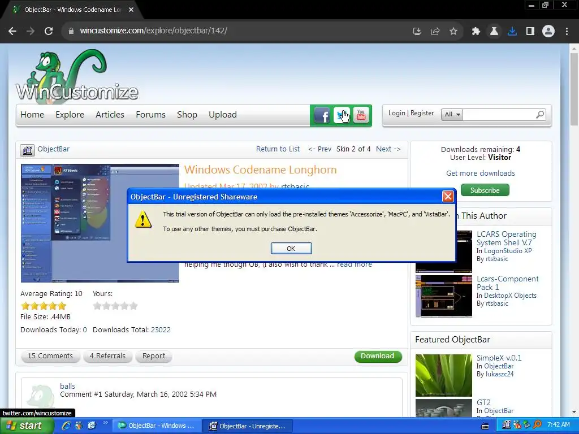Click inside the site search field

point(499,114)
